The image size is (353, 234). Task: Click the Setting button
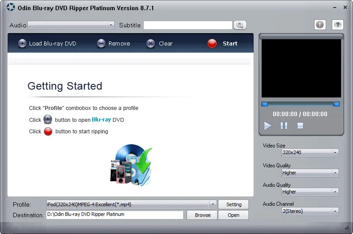click(234, 204)
